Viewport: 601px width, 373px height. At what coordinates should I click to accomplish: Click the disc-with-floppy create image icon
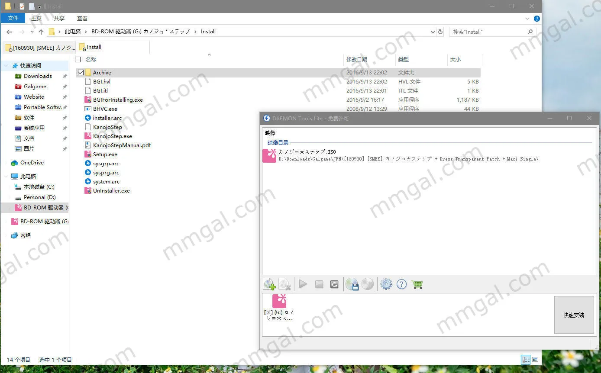352,284
